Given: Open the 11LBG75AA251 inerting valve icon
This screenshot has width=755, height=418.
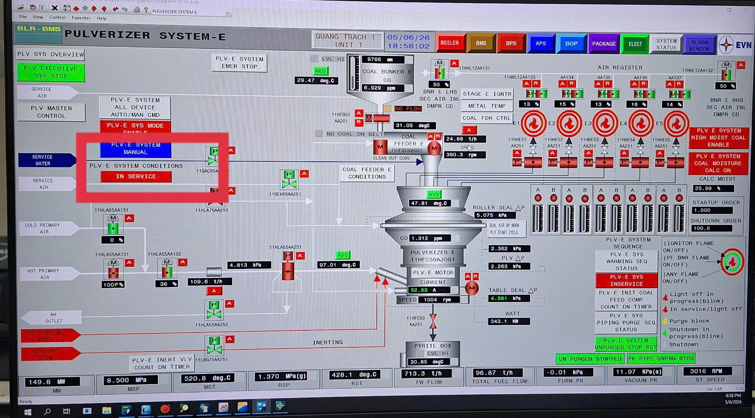Looking at the screenshot, I should 214,345.
